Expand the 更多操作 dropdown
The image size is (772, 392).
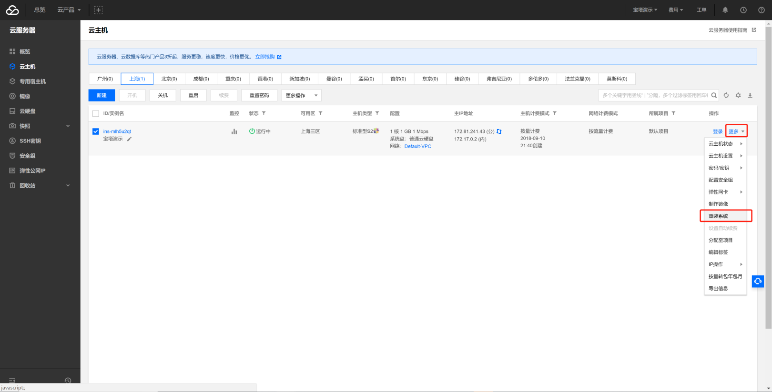[x=301, y=95]
